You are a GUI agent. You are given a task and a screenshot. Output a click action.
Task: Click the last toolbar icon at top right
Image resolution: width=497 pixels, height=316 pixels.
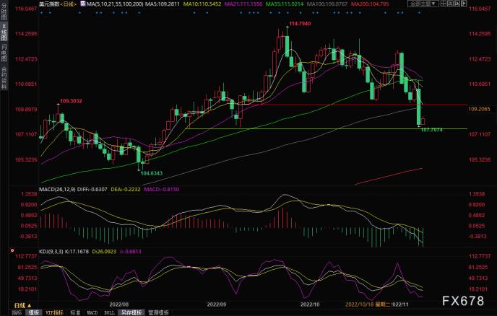coord(464,4)
